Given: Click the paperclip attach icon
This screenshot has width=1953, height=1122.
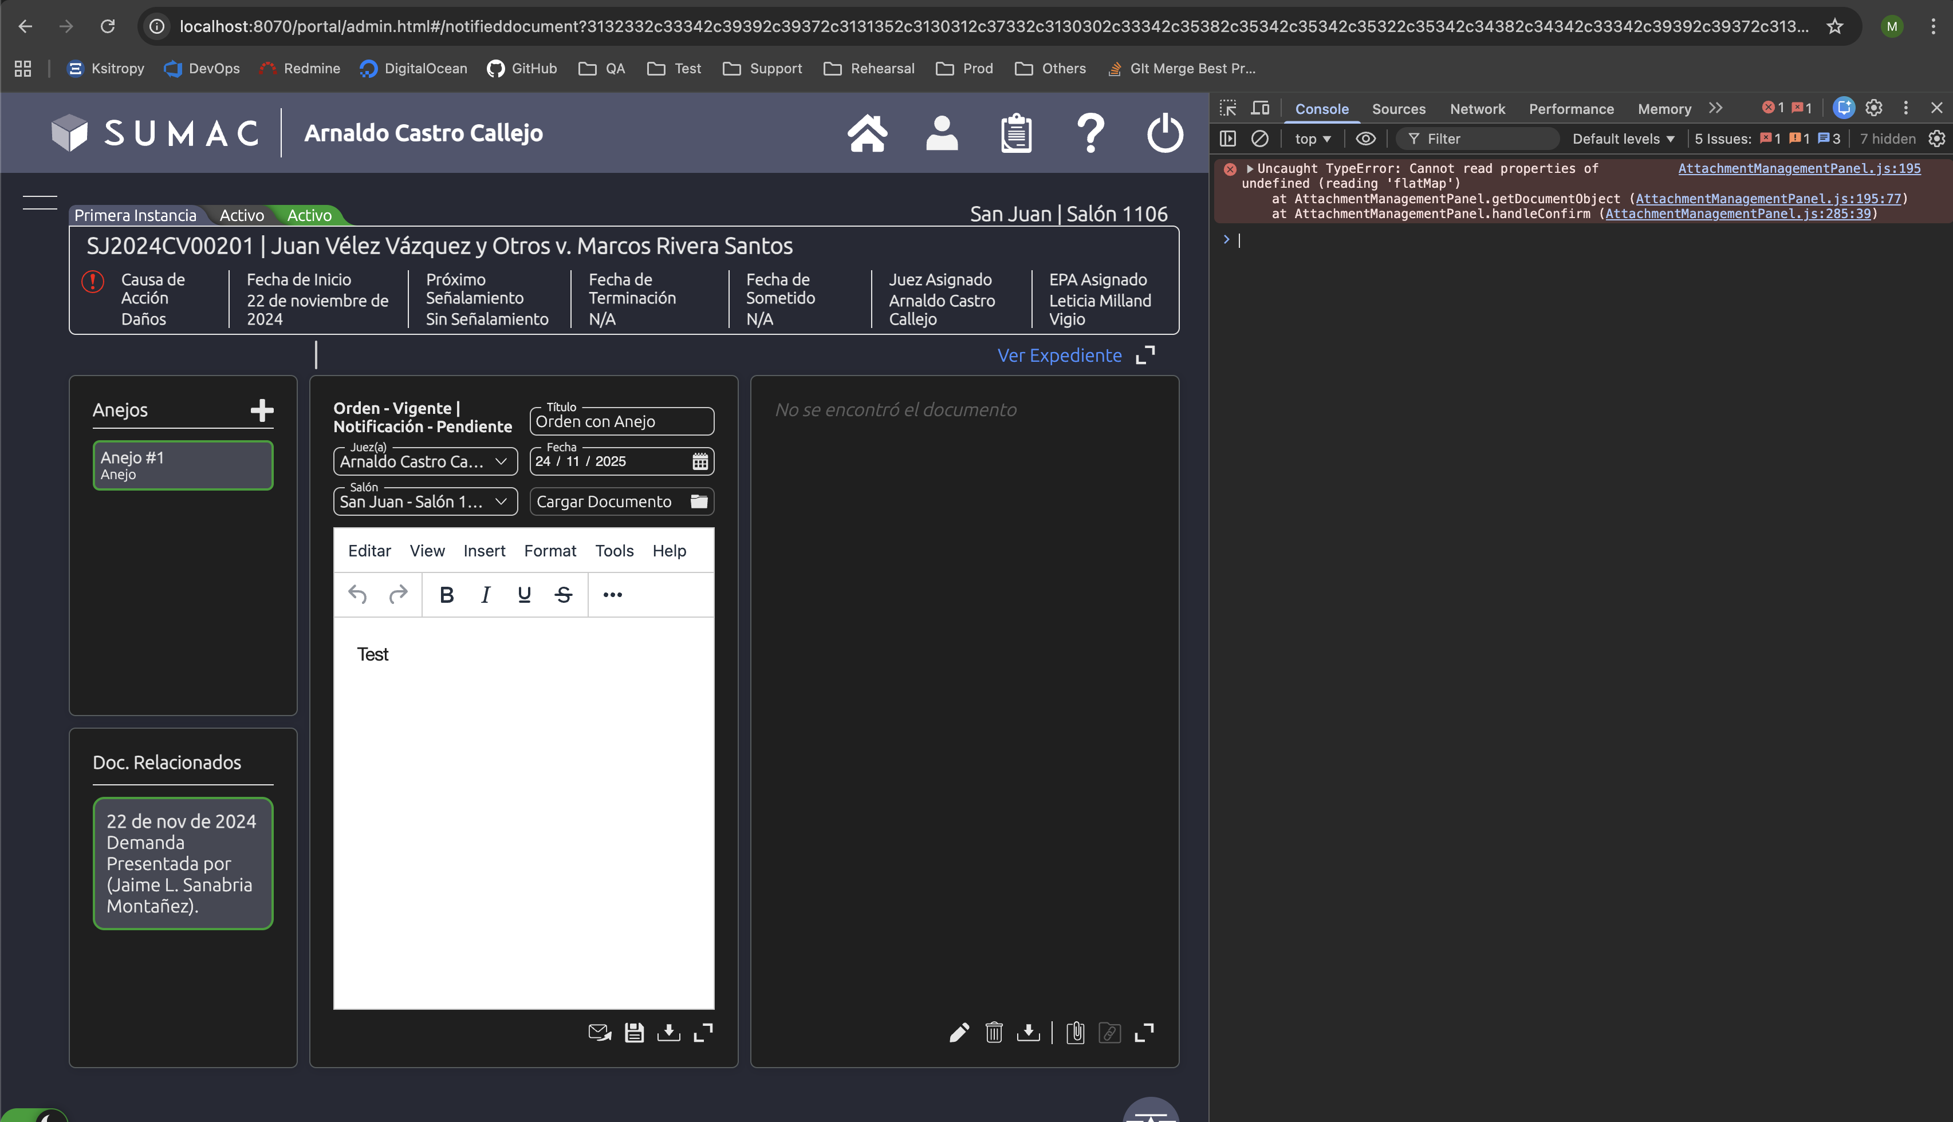Looking at the screenshot, I should (1075, 1033).
